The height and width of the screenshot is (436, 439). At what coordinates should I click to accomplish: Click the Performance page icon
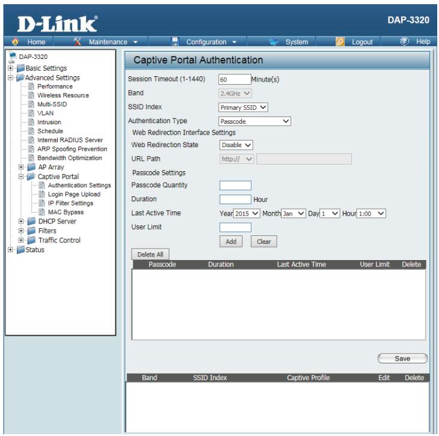[x=31, y=86]
